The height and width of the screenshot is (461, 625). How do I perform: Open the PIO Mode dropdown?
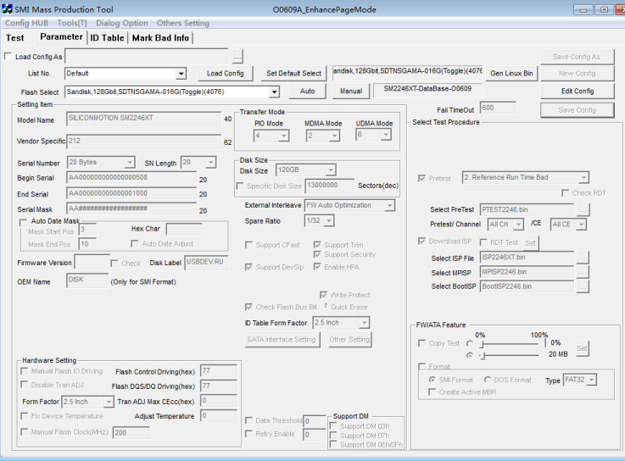pyautogui.click(x=283, y=136)
